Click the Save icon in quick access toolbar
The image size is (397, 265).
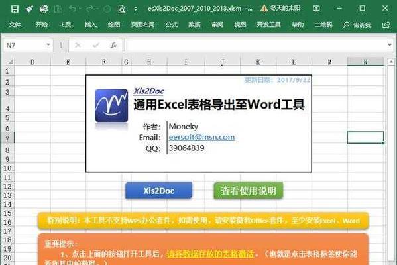pos(15,9)
